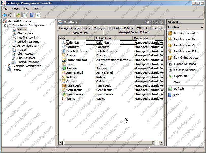Click Collapse All Managed Folders action

[186, 70]
